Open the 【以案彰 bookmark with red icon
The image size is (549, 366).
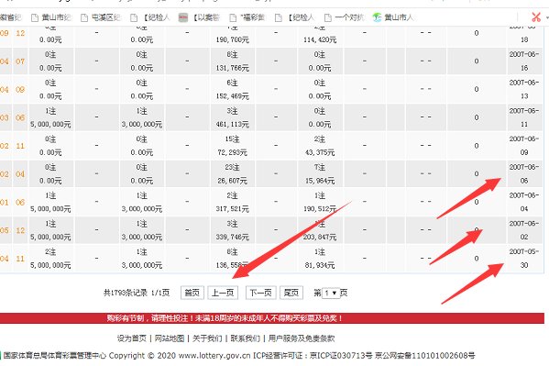[199, 17]
